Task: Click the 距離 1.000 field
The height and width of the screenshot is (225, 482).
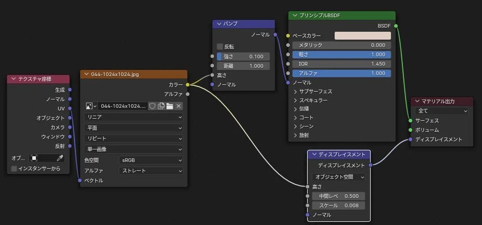Action: pos(243,66)
